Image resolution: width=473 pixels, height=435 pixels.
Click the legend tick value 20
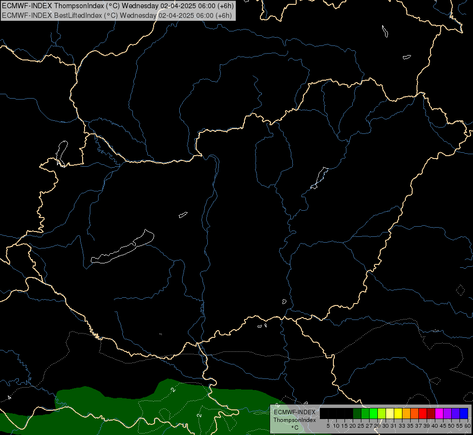(x=353, y=426)
